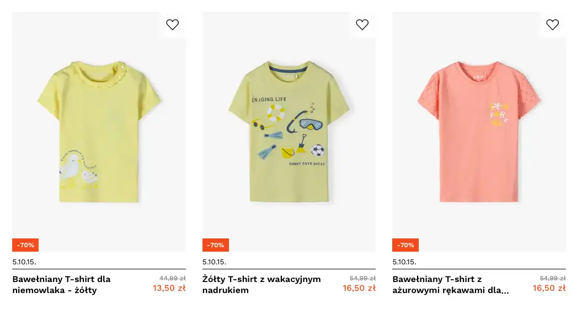Favorite the vacation print T-shirt with the heart
This screenshot has width=582, height=319.
point(362,25)
